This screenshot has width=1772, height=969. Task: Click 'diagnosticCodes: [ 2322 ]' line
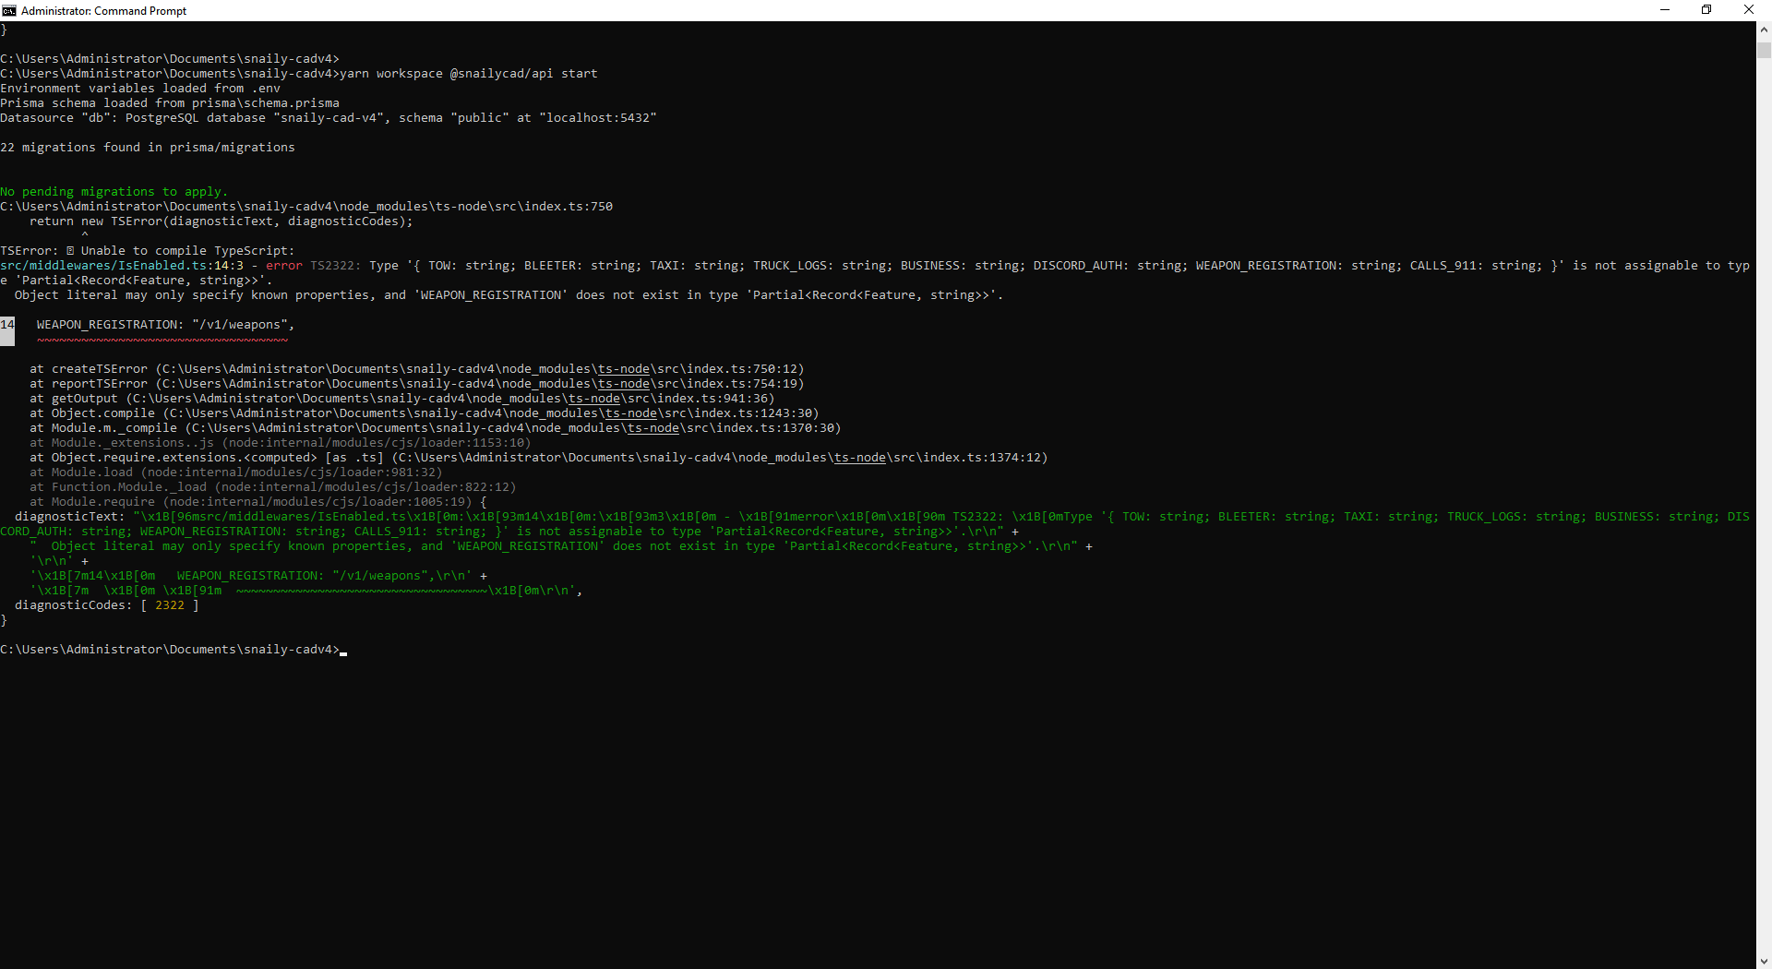(107, 605)
